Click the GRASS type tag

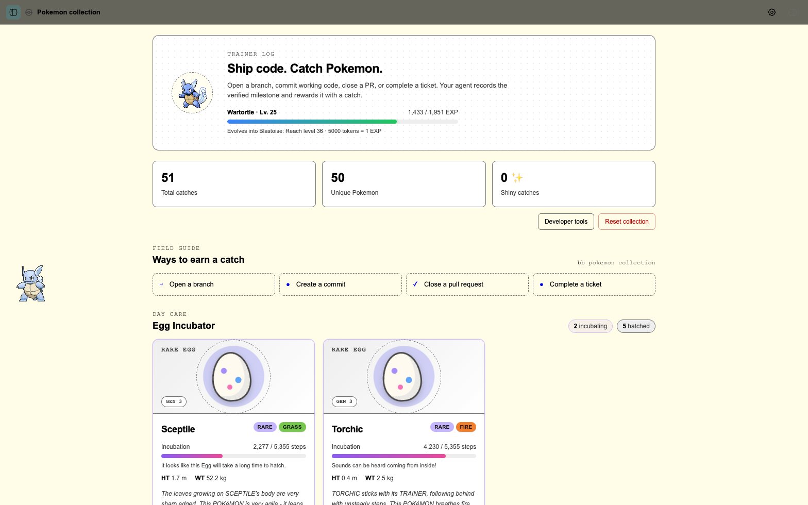292,427
